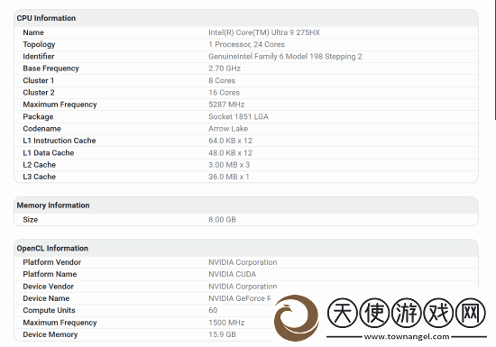Select the NVIDIA CUDA value
This screenshot has height=347, width=496.
coord(232,274)
